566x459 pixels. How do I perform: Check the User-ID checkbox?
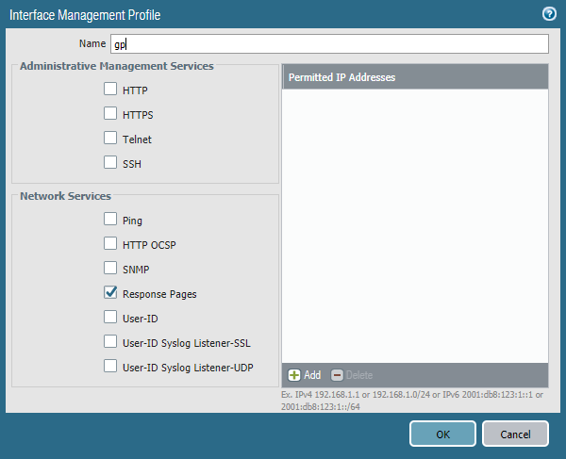111,319
